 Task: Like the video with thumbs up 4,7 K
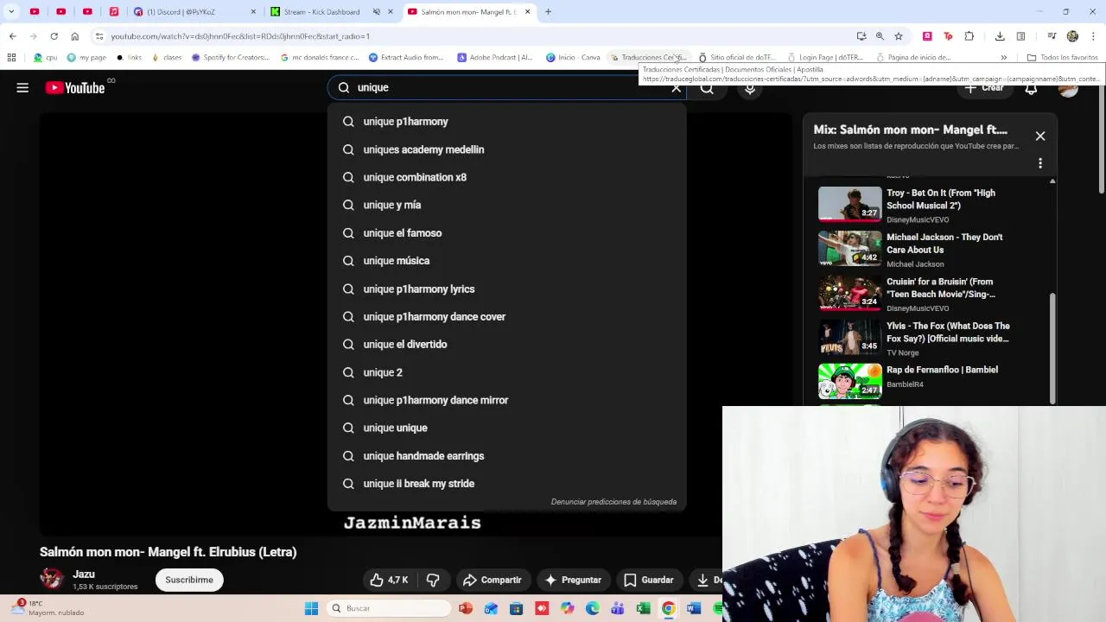point(388,580)
